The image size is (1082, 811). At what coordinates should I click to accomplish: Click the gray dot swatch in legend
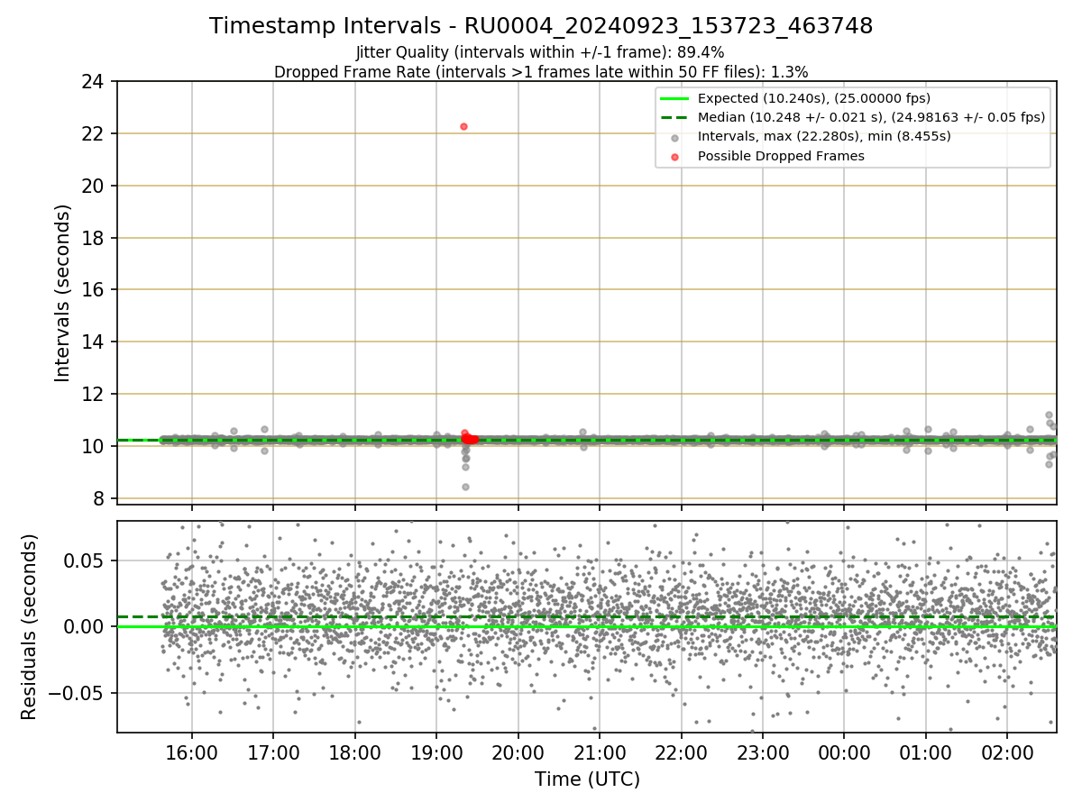(674, 137)
